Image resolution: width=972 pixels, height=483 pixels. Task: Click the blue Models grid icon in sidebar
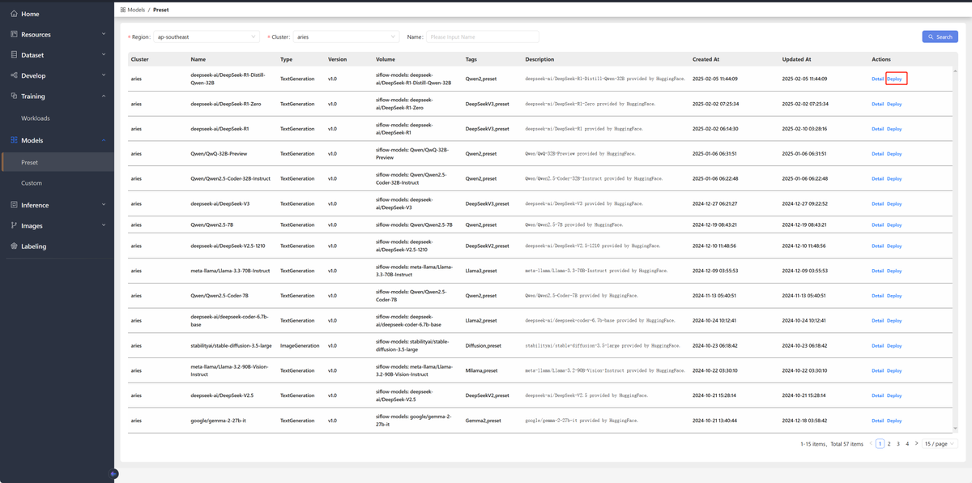click(x=14, y=140)
